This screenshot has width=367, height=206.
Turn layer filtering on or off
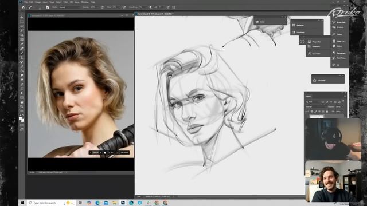coord(343,101)
